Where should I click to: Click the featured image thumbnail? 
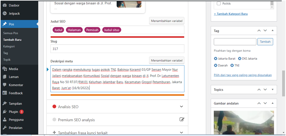pos(244,123)
